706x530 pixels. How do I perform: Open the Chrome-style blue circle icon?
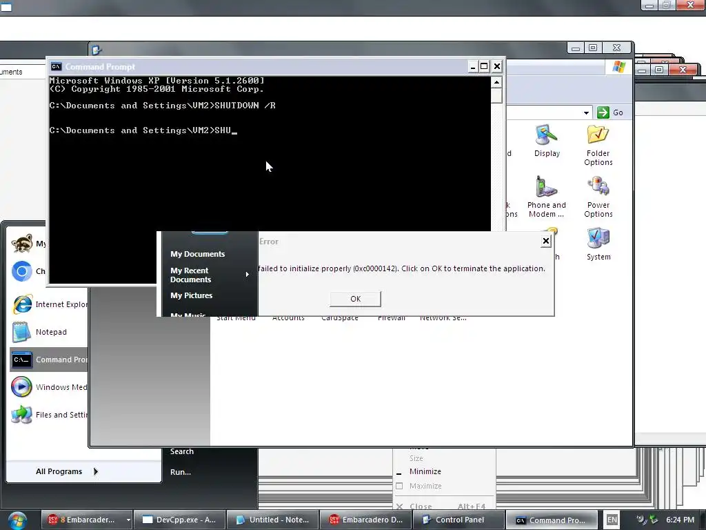tap(21, 271)
